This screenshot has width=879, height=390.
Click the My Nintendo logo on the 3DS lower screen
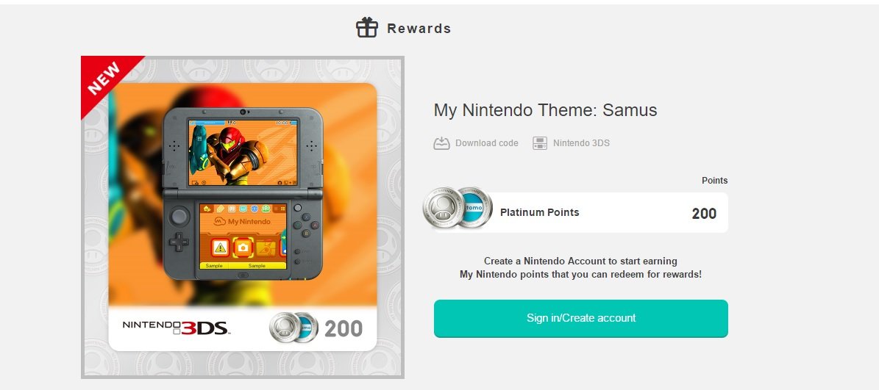point(242,221)
